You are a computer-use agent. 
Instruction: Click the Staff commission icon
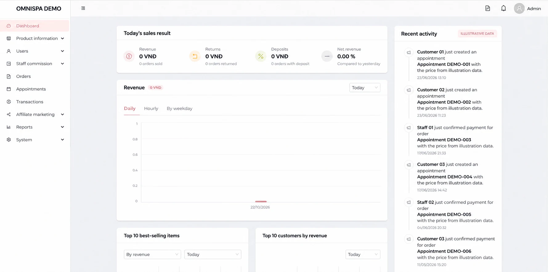click(9, 64)
